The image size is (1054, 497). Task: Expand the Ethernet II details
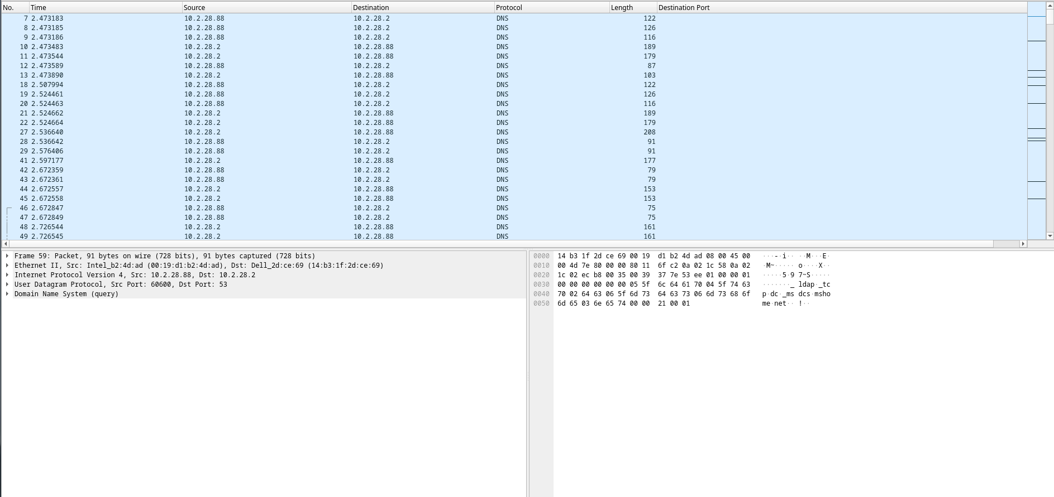tap(7, 266)
